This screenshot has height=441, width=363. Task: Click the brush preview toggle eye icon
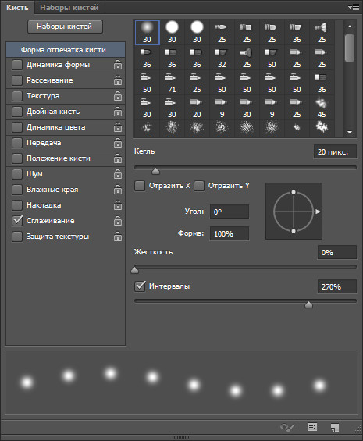[287, 427]
